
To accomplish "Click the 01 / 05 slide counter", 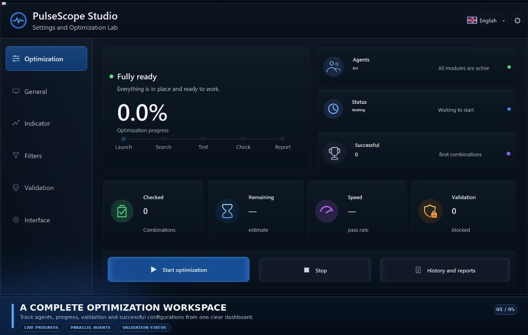I will coord(505,309).
